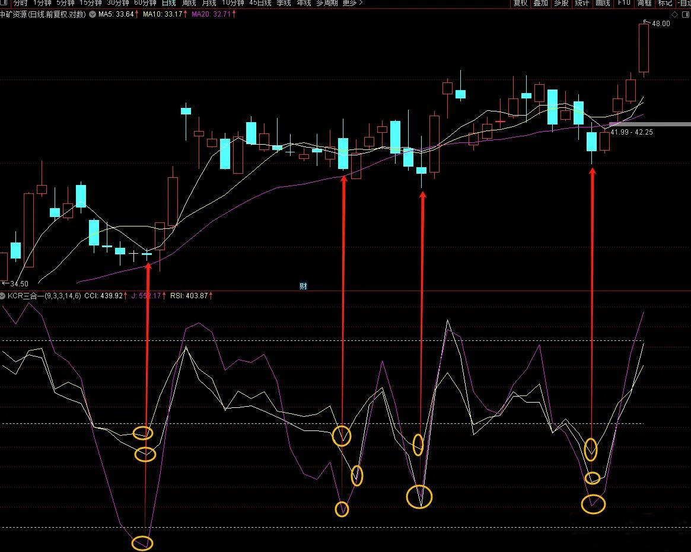The image size is (691, 552).
Task: Click the MA20: 32.71 indicator label
Action: (211, 14)
